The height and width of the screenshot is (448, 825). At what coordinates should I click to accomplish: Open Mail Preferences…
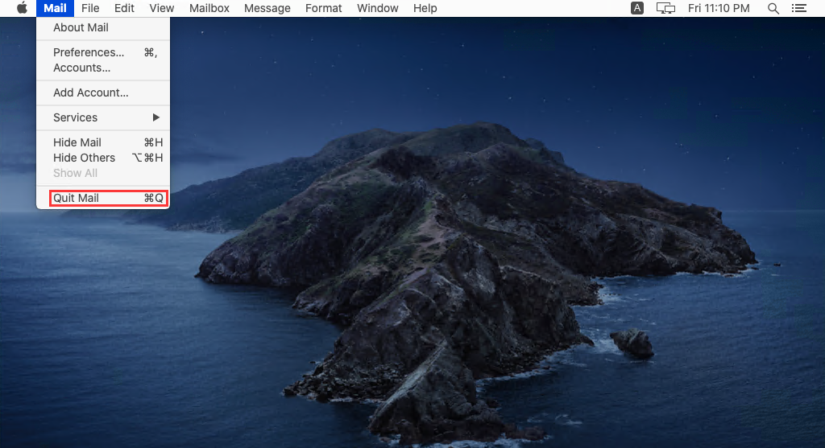pos(89,52)
